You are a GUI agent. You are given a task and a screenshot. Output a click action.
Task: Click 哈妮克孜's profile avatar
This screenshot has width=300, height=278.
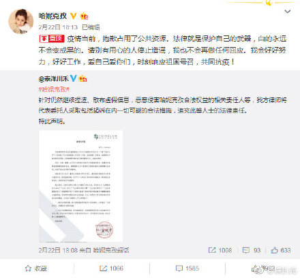pos(21,22)
